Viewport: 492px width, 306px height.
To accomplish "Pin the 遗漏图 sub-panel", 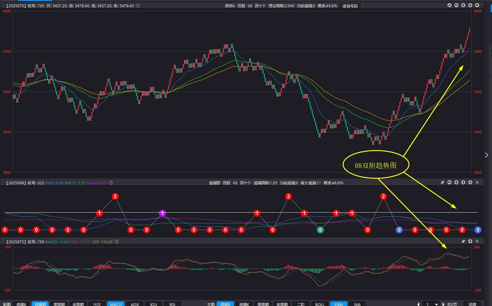I will click(442, 182).
